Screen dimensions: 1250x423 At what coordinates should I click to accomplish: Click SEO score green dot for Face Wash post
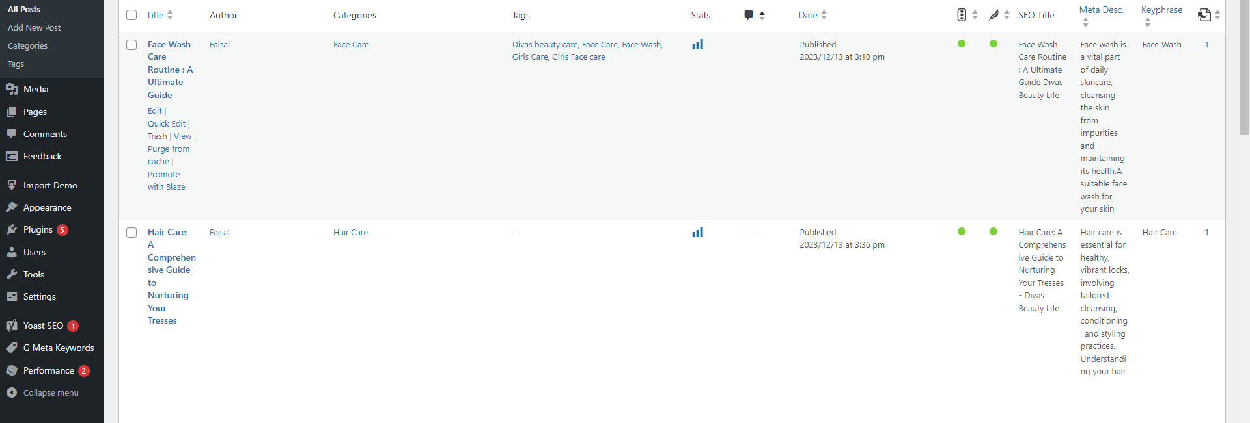962,44
